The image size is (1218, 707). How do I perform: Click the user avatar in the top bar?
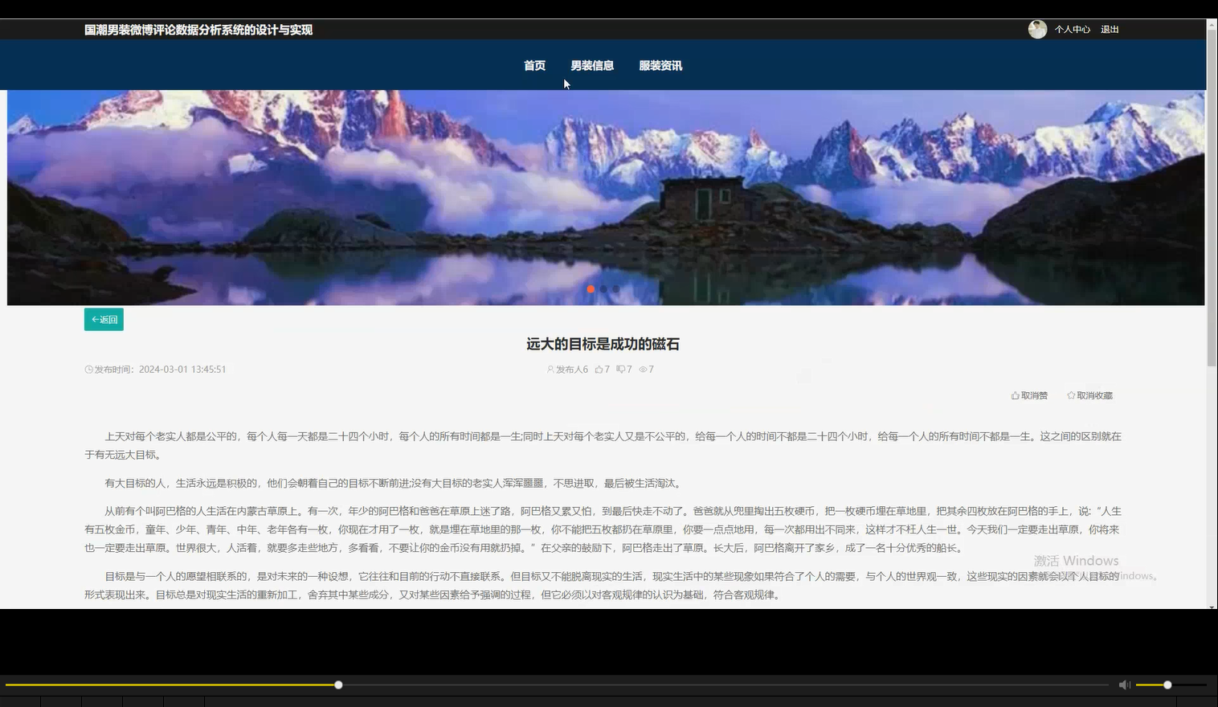pyautogui.click(x=1037, y=29)
